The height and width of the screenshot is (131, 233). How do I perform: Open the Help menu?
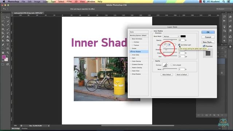(100, 1)
